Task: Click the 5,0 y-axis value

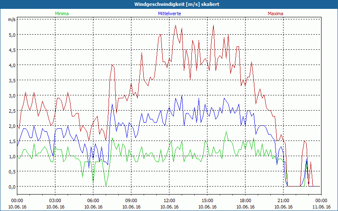Action: [x=12, y=35]
